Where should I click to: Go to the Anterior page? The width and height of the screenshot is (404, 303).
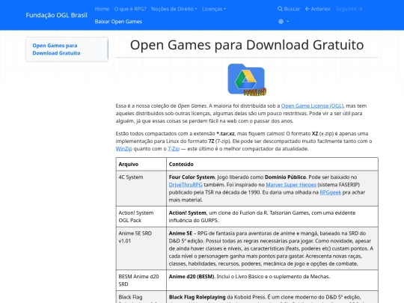pyautogui.click(x=318, y=9)
